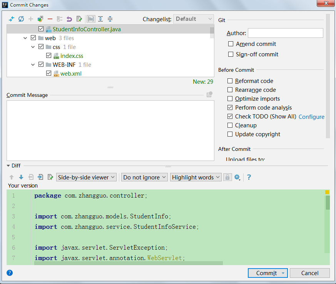Tick the Reformat code option
This screenshot has height=284, width=336.
coord(230,81)
